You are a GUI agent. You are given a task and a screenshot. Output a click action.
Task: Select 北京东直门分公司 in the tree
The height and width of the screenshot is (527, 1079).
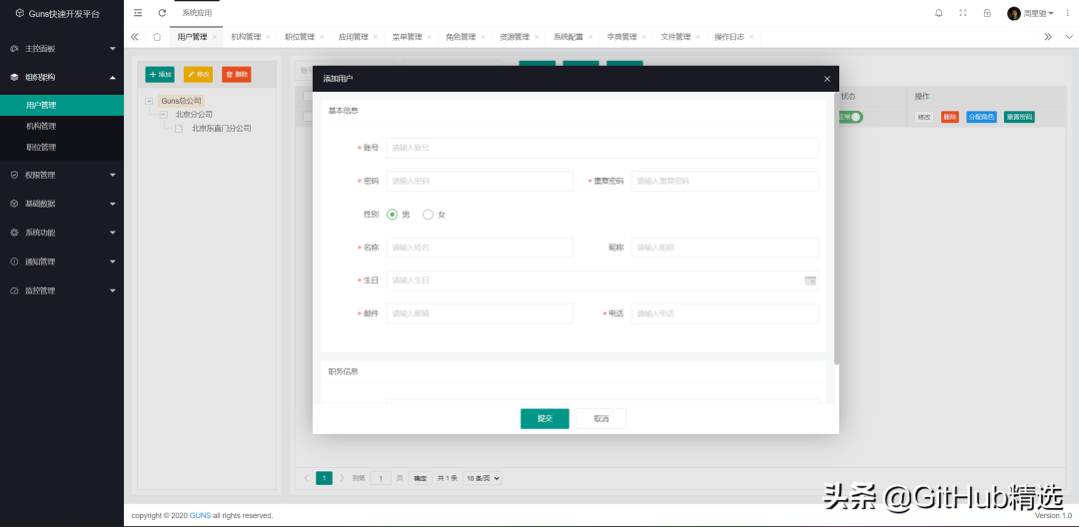pos(221,129)
